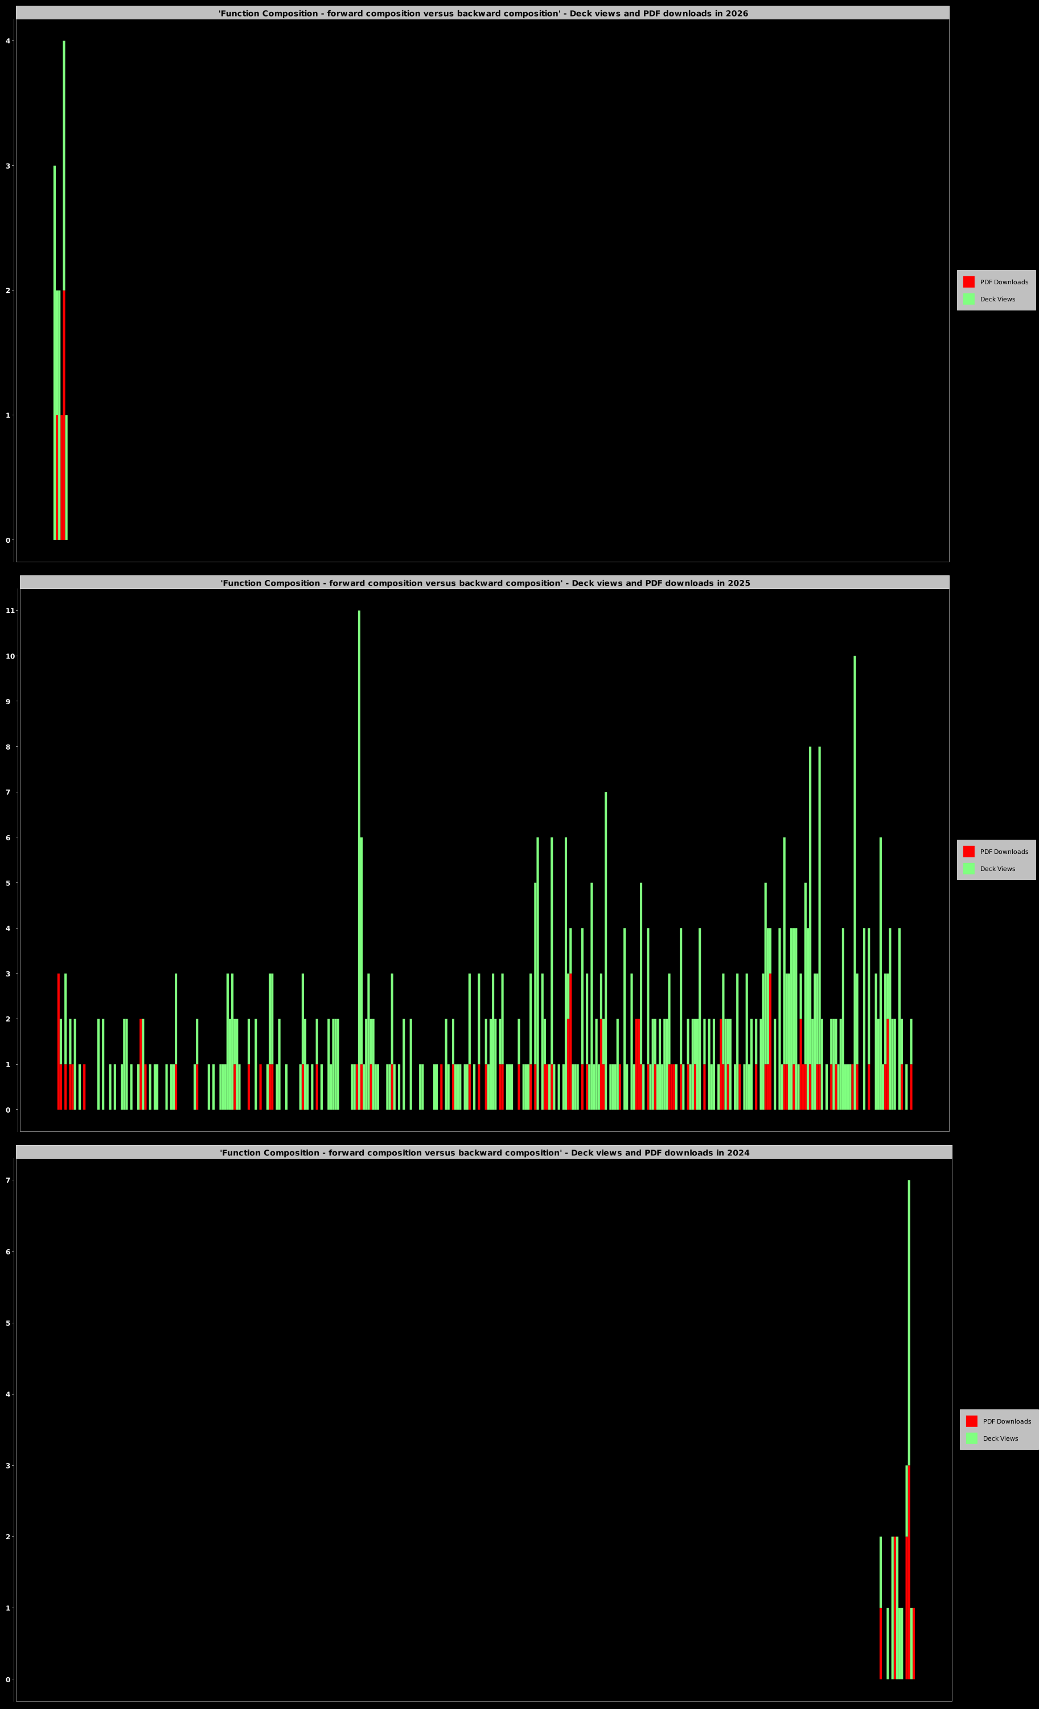Click the tallest bar reaching 7 in 2024 chart
The height and width of the screenshot is (1709, 1039).
click(x=909, y=1318)
